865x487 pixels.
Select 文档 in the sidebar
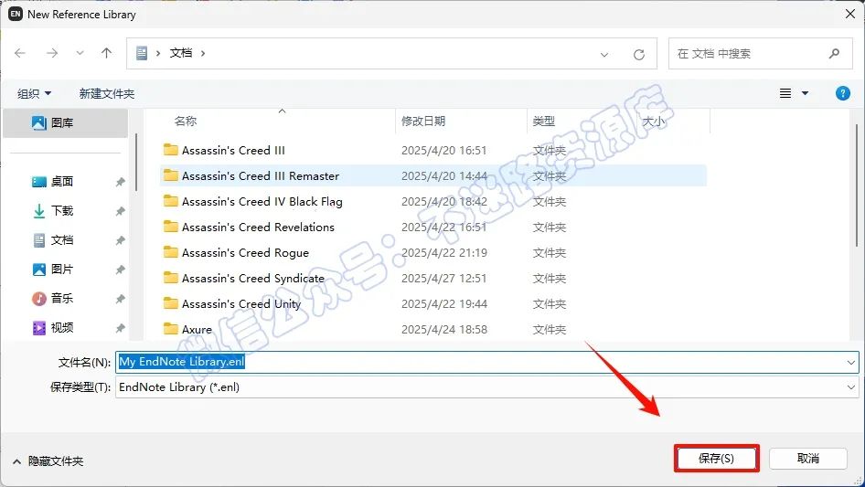[x=62, y=240]
